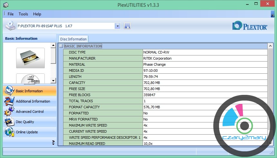
Task: Open the toolbar overflow arrow at menu bar end
Action: pyautogui.click(x=272, y=14)
